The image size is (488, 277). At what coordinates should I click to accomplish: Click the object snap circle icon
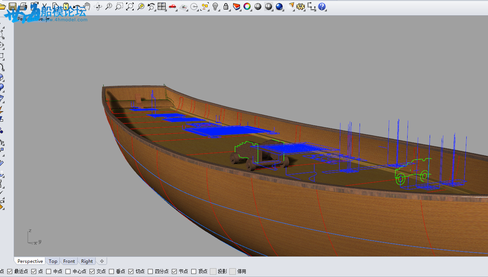(194, 6)
